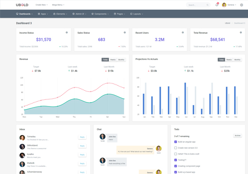This screenshot has height=174, width=248.
Task: Open the notifications bell icon
Action: point(217,5)
